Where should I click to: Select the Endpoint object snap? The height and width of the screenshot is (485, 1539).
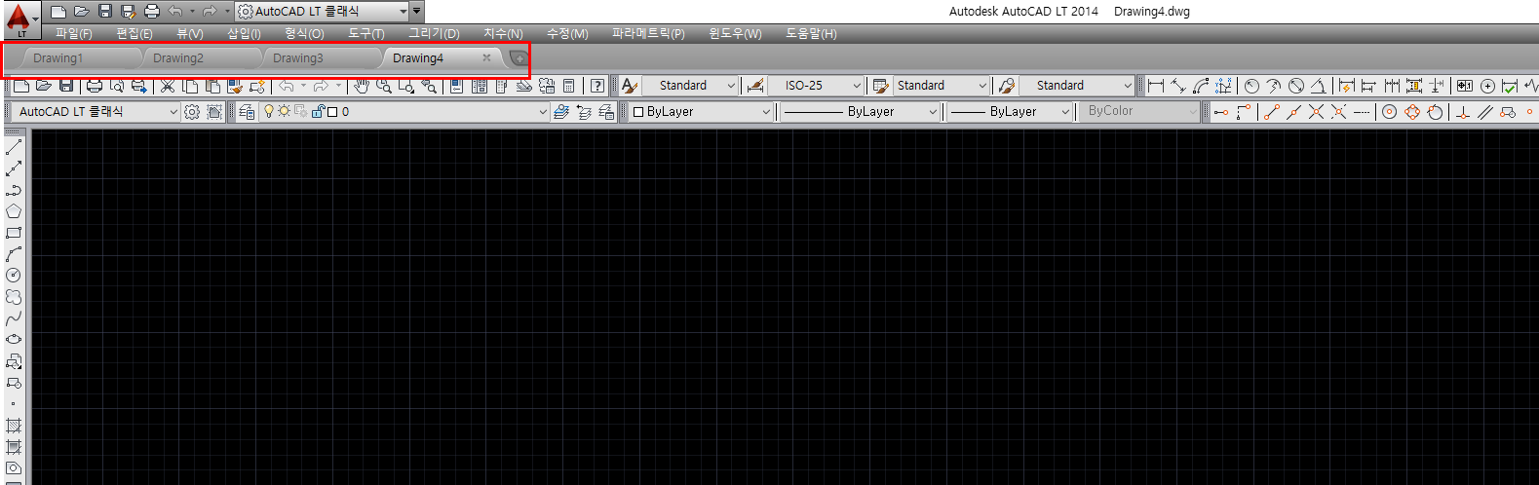pyautogui.click(x=1271, y=112)
